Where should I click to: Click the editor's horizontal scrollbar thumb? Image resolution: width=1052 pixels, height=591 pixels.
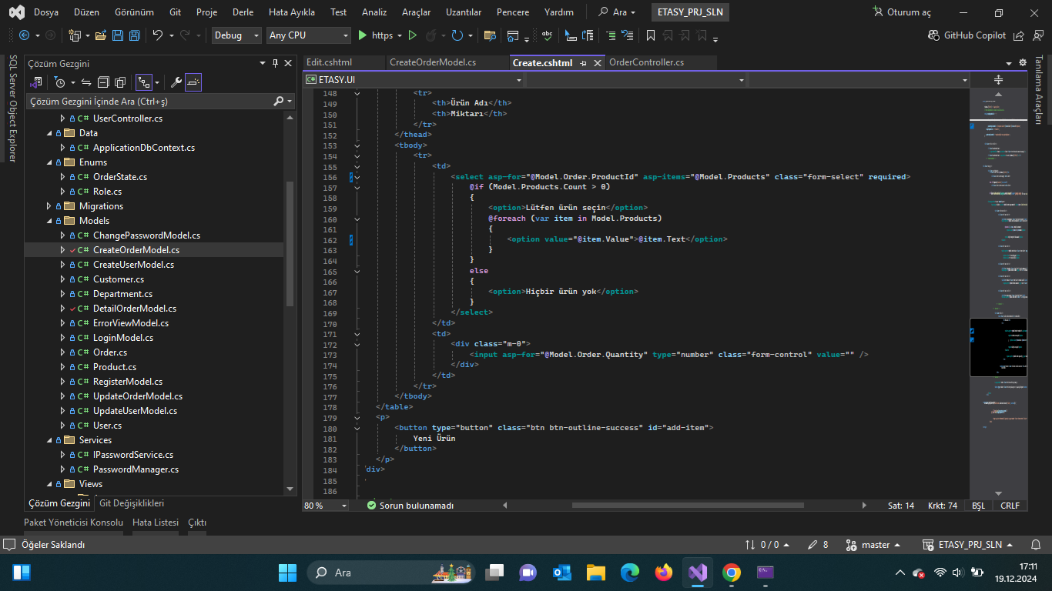tap(687, 506)
